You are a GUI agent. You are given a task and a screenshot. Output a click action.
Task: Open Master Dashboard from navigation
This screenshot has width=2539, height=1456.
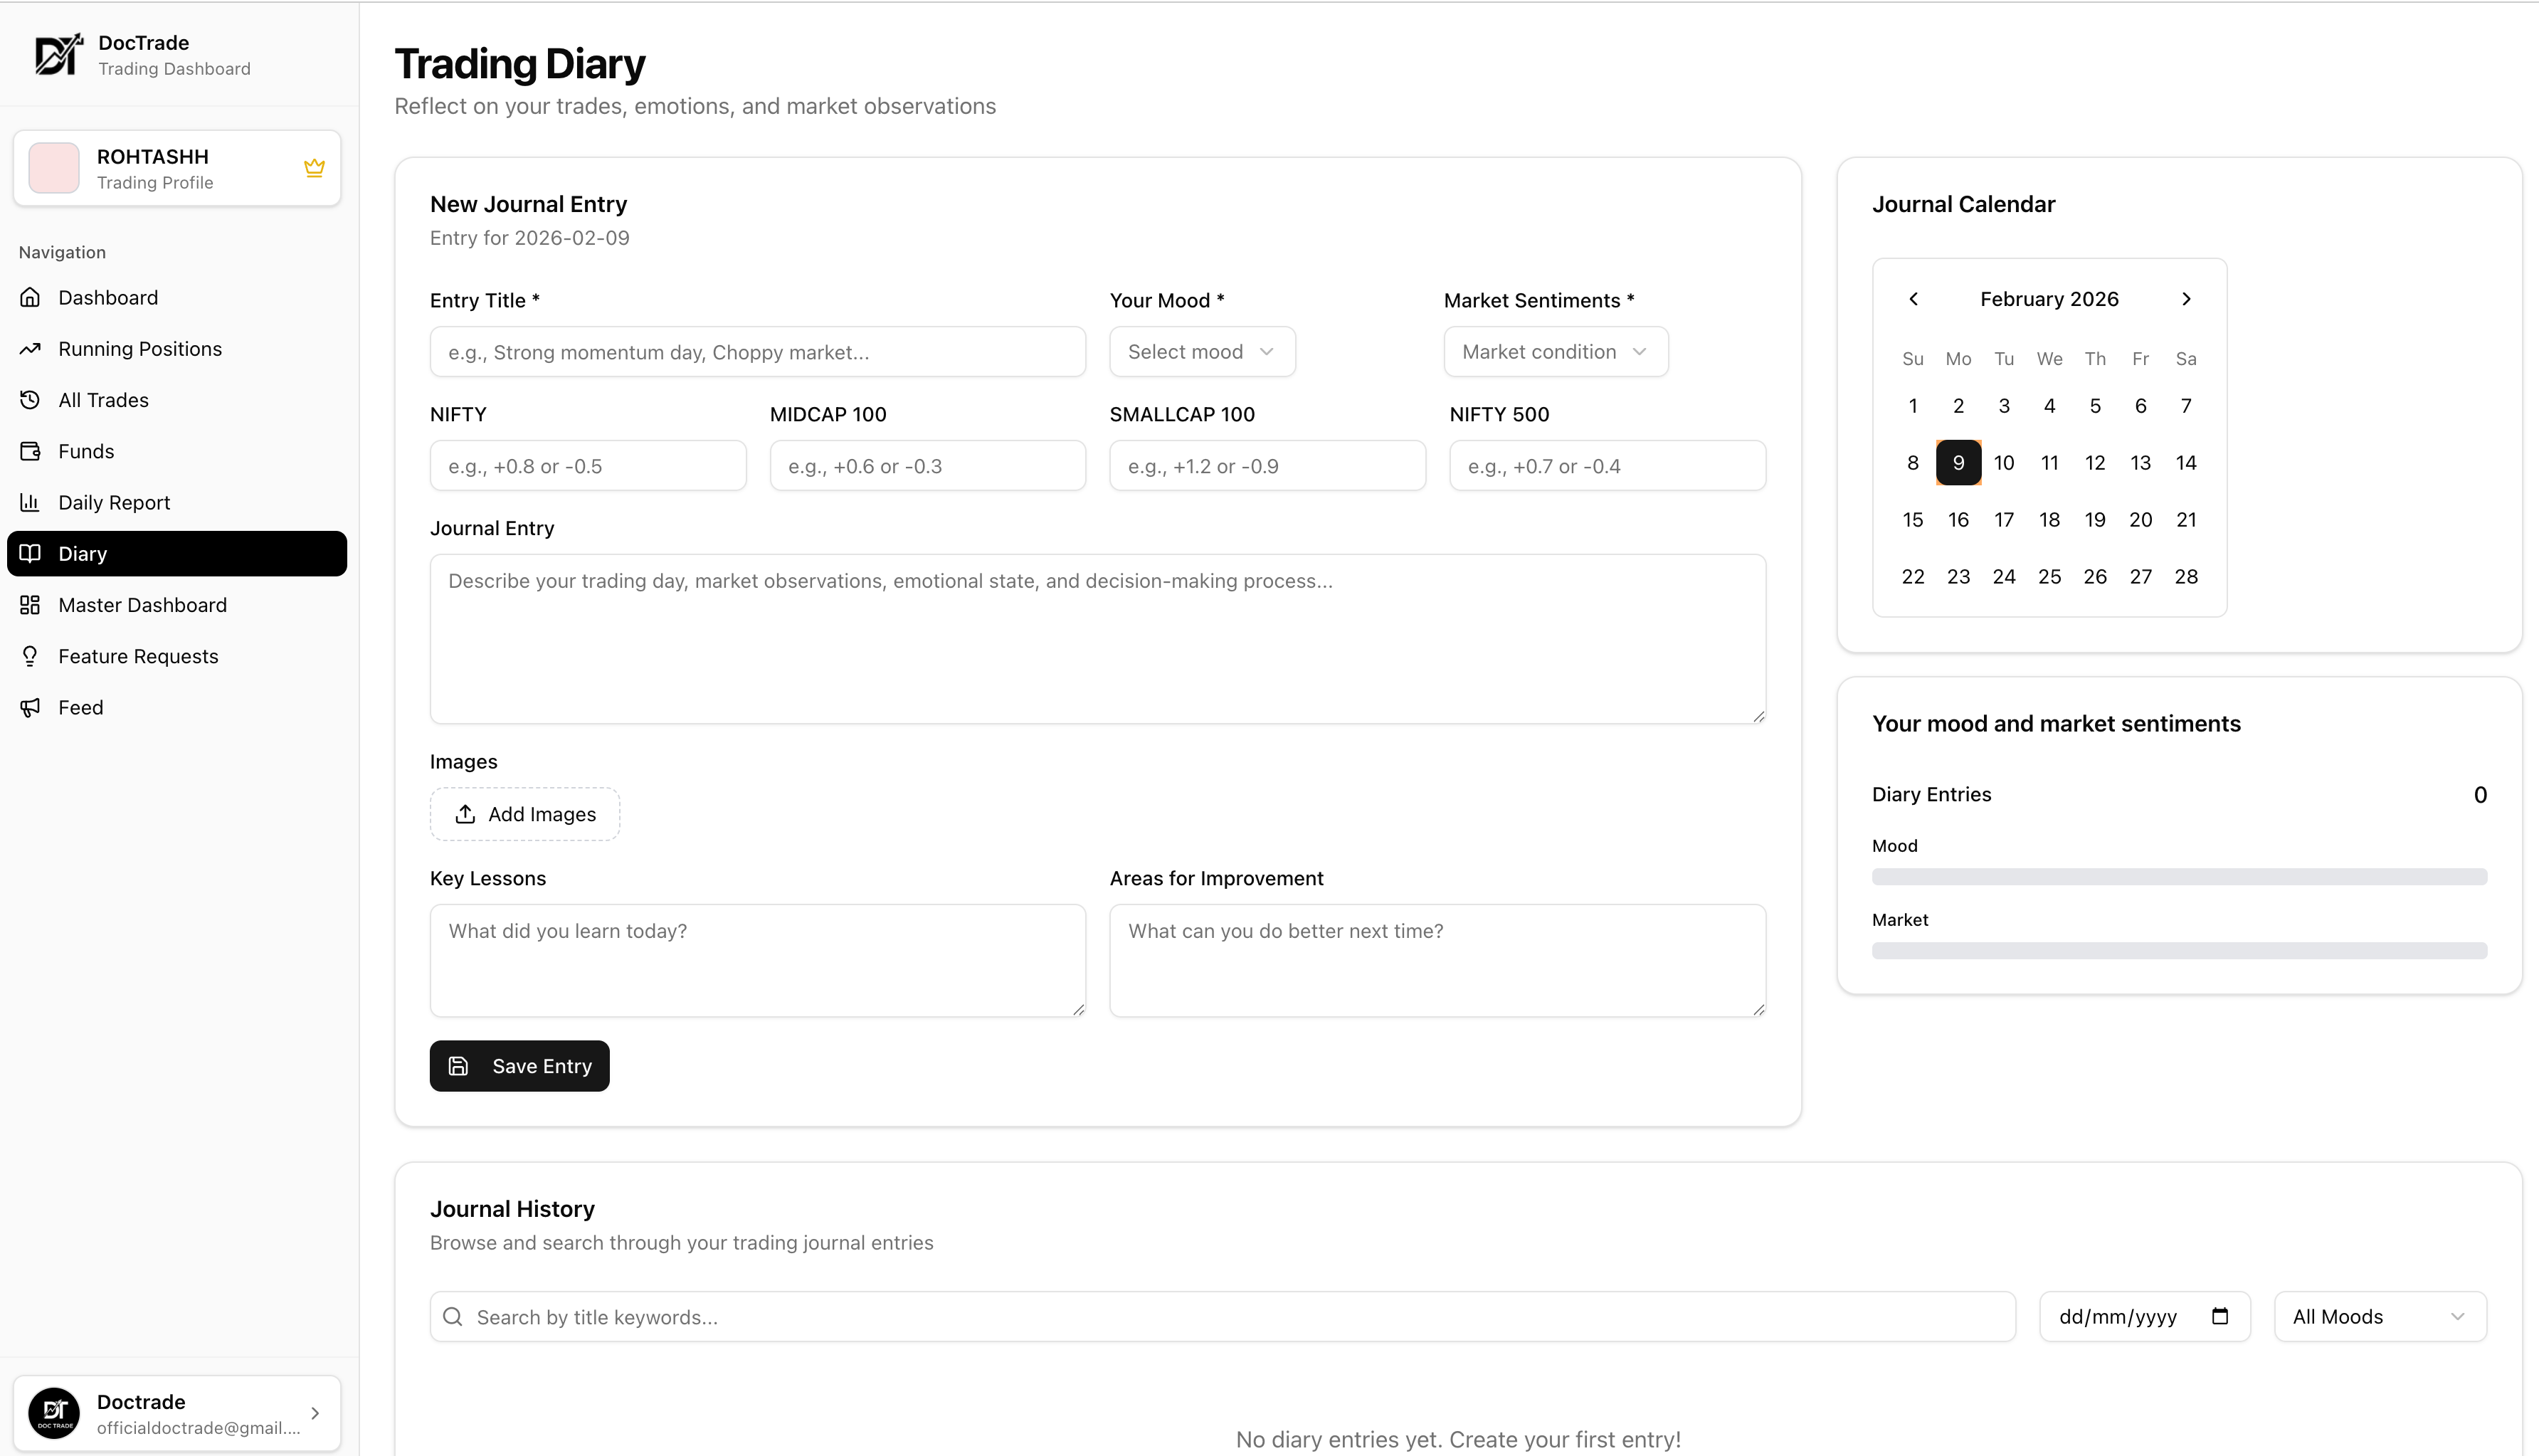[x=142, y=605]
